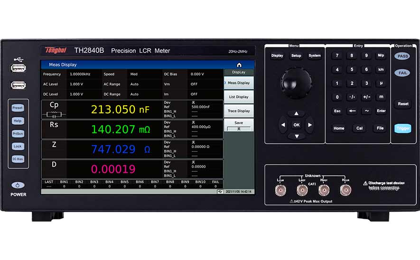Click the +/- sign key
420x260 pixels.
pyautogui.click(x=366, y=97)
